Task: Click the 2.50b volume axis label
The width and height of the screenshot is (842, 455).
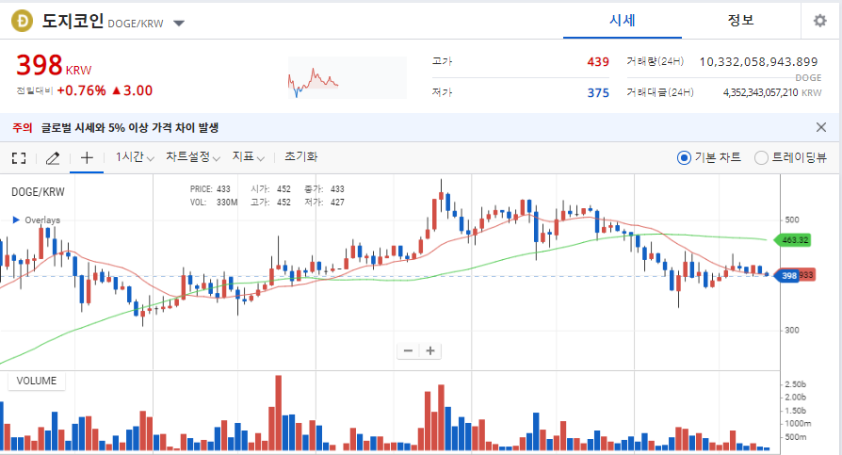Action: coord(795,384)
